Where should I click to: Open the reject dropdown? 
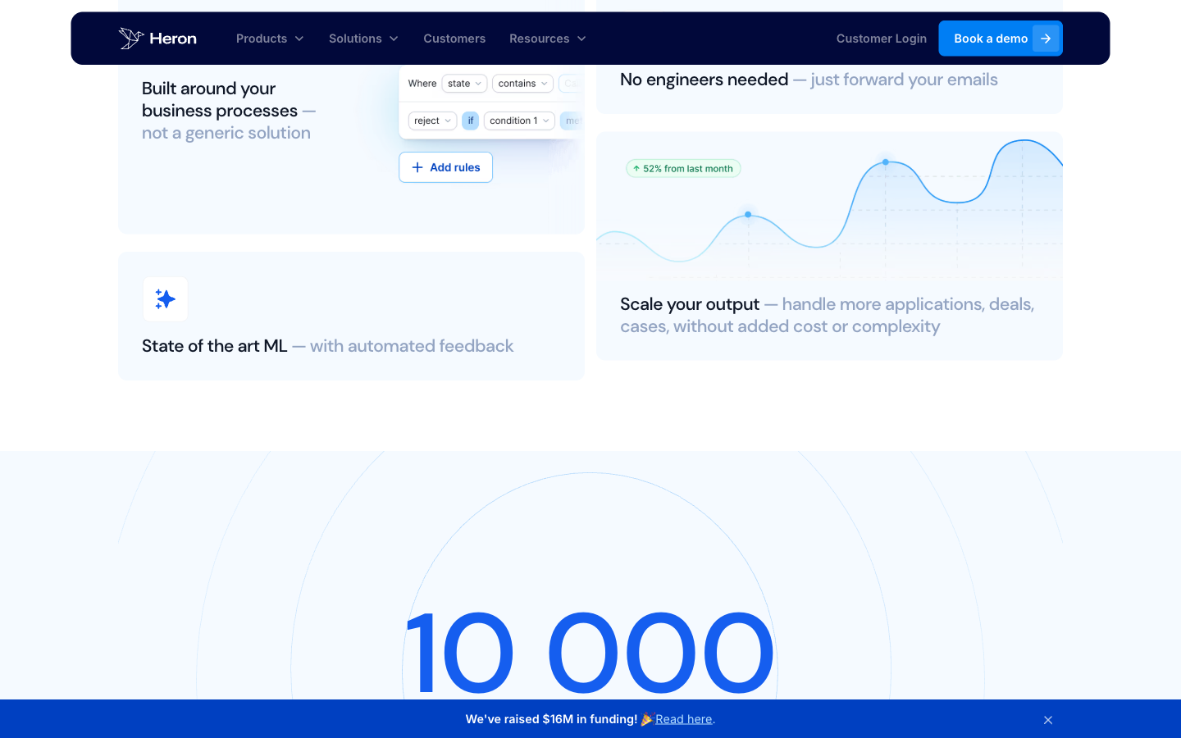click(432, 121)
